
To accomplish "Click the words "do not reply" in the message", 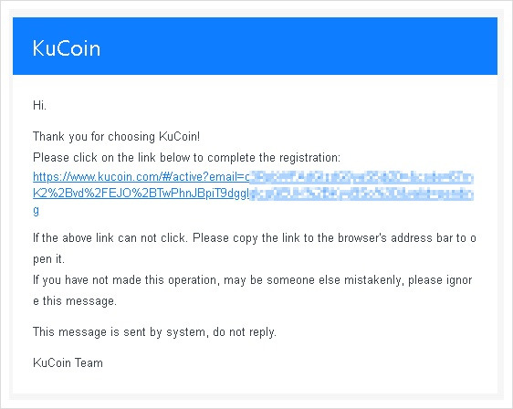I will [244, 331].
